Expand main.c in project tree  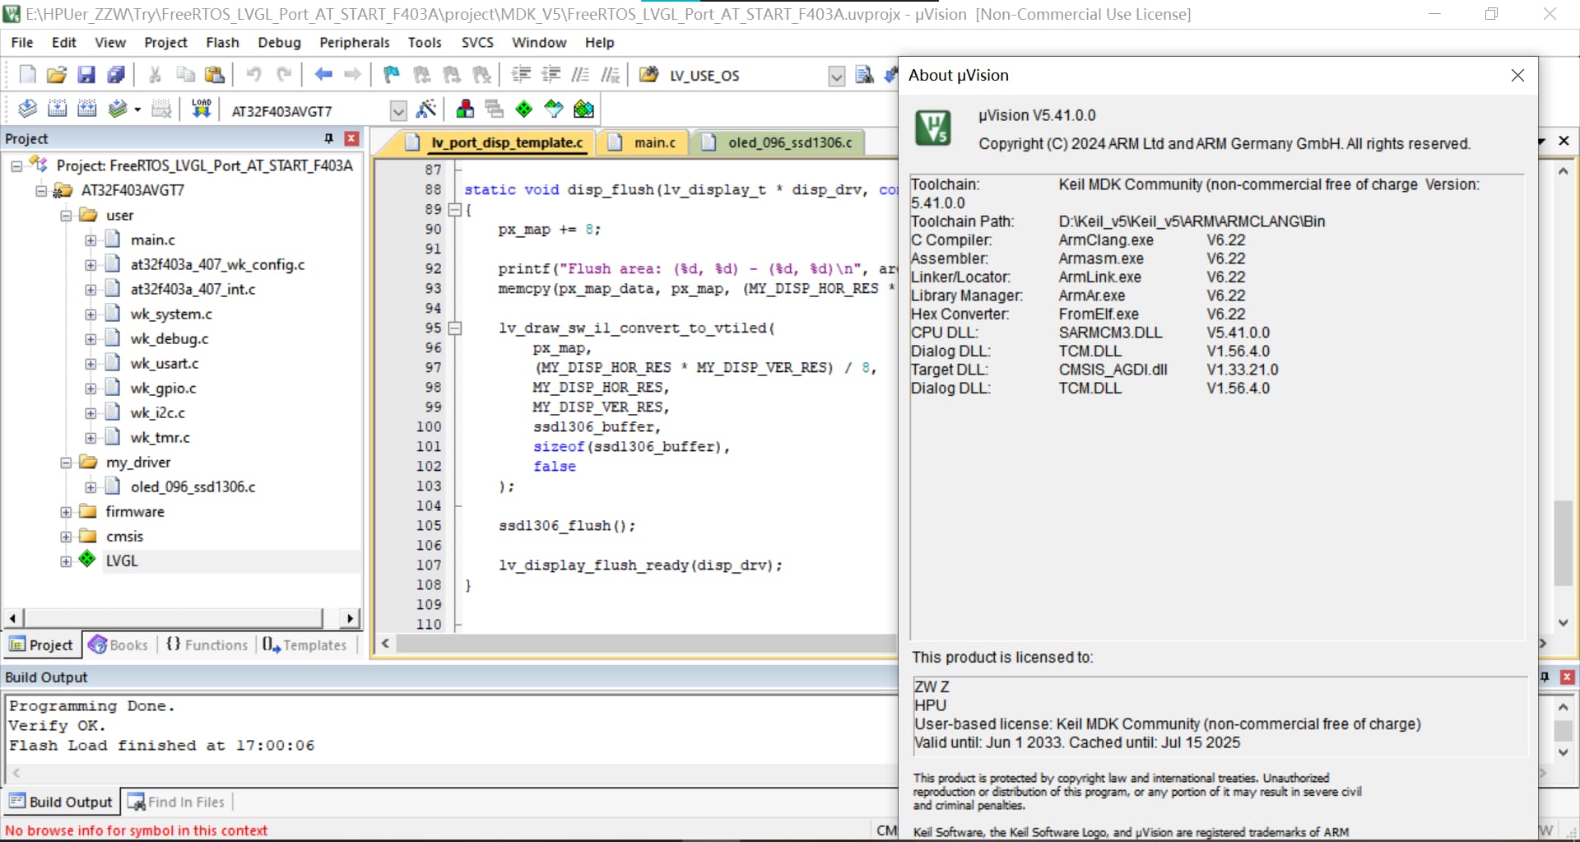point(91,240)
